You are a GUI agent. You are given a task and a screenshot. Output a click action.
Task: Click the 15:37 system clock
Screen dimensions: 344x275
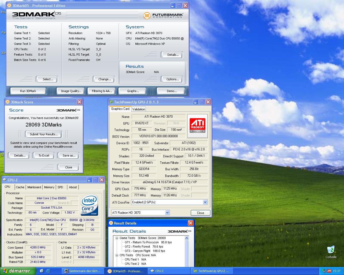tap(336, 271)
